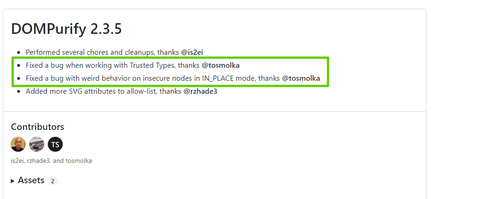Click the Assets count badge showing 2
The height and width of the screenshot is (199, 477).
52,181
